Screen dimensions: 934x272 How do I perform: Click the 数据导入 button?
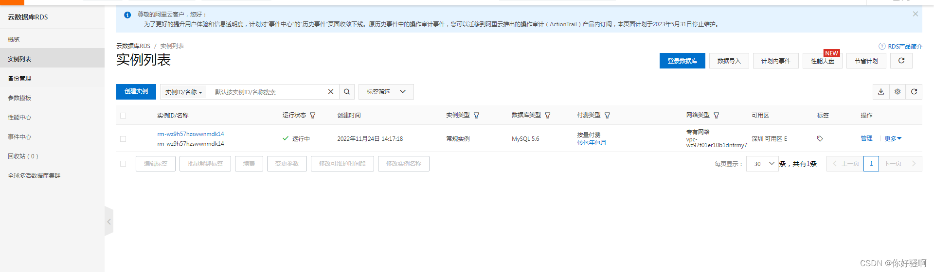coord(729,61)
